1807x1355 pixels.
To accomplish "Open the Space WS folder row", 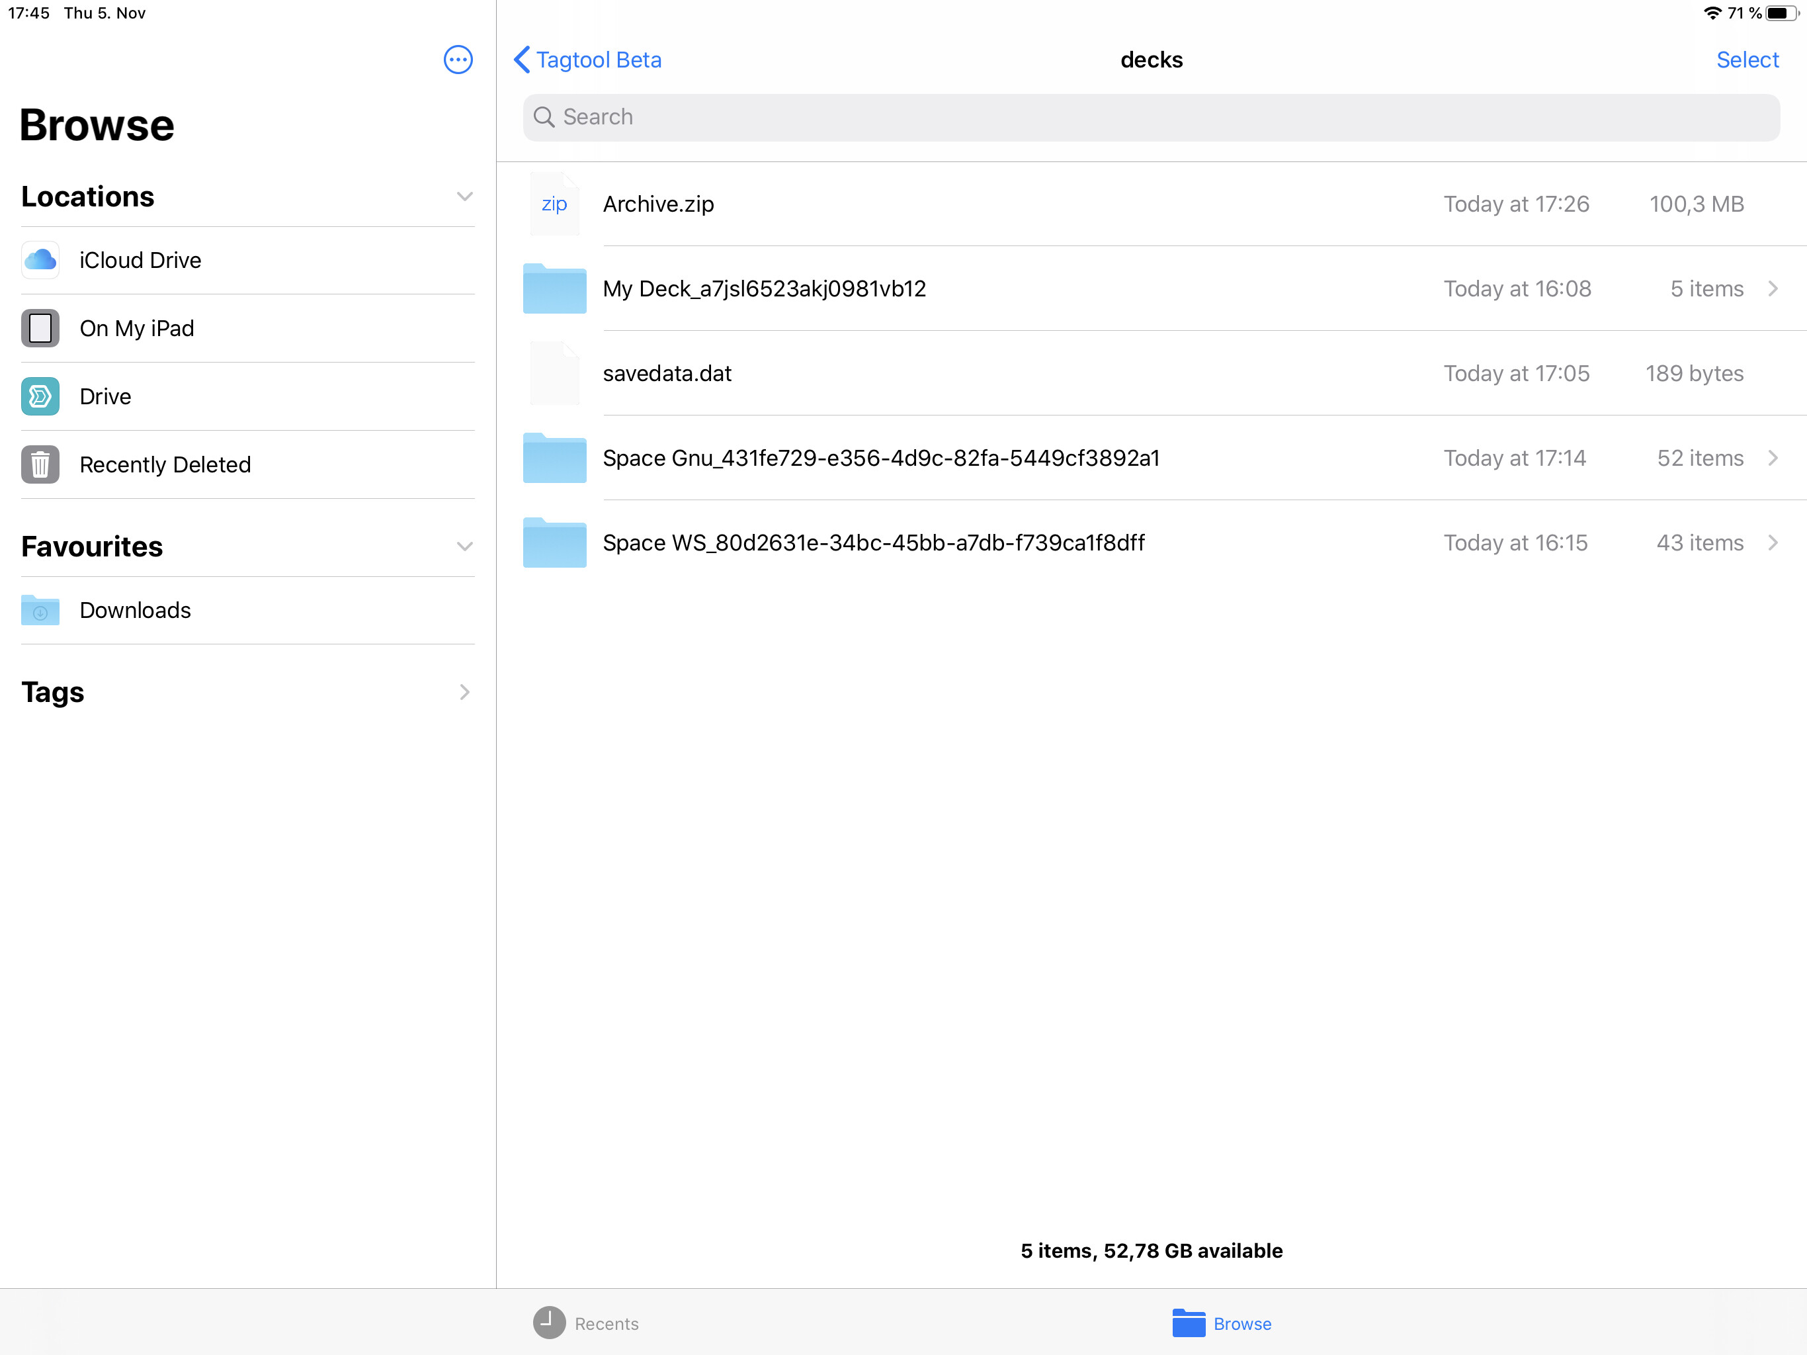I will (873, 543).
